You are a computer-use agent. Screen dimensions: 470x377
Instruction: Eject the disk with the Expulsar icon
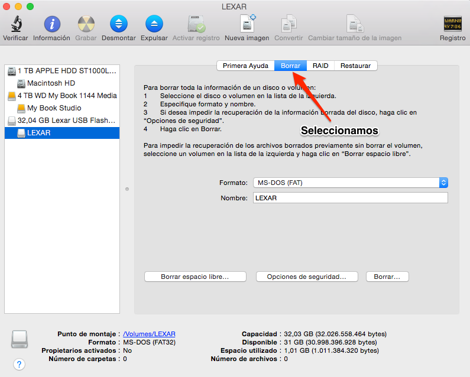(x=154, y=24)
